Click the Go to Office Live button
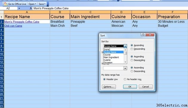This screenshot has width=188, height=108. click(15, 4)
